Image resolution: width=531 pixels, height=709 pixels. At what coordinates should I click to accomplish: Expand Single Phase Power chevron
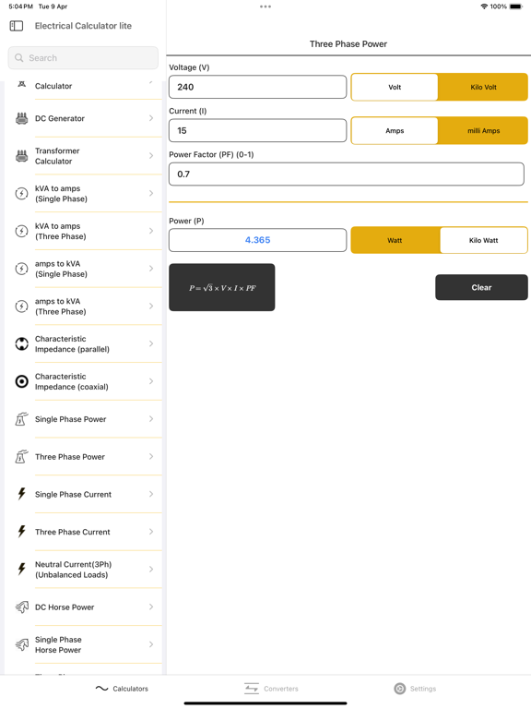pos(151,419)
